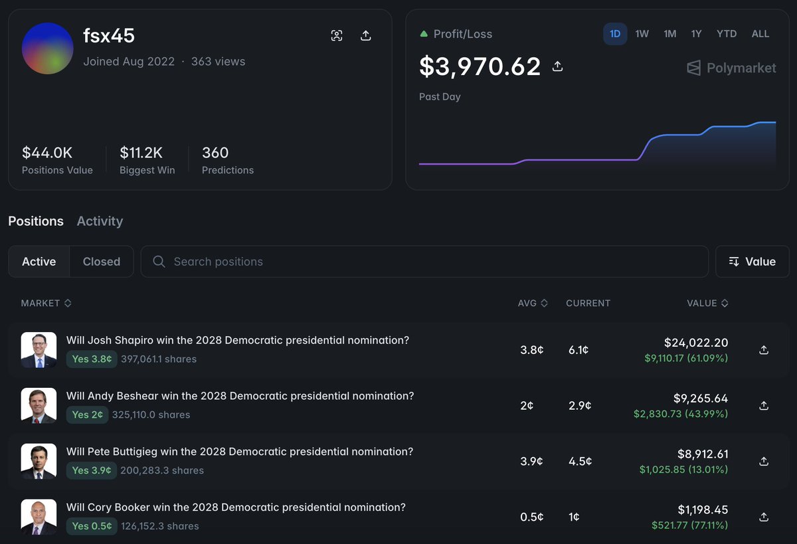Open Andy Beshear's portrait thumbnail
The width and height of the screenshot is (797, 544).
[39, 406]
